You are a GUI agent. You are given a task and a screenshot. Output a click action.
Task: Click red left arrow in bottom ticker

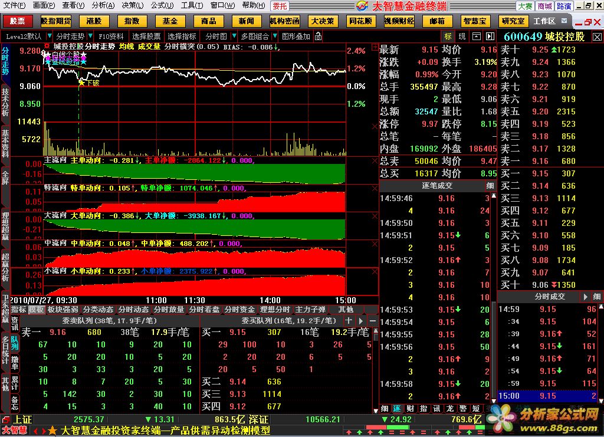click(36, 431)
